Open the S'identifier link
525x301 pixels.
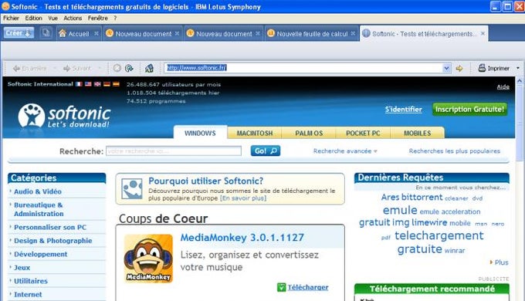(x=403, y=110)
